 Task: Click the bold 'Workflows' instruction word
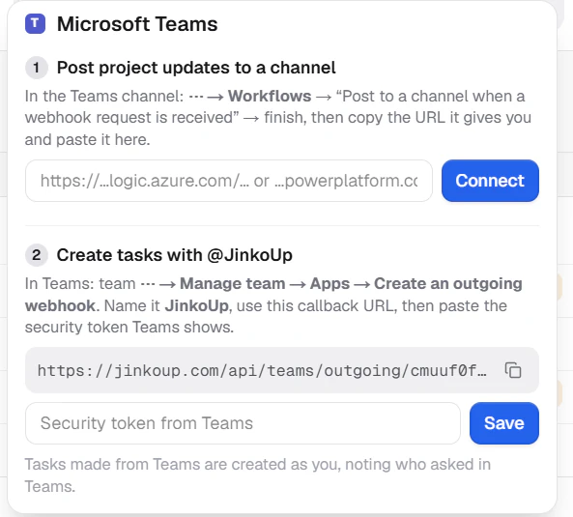270,96
